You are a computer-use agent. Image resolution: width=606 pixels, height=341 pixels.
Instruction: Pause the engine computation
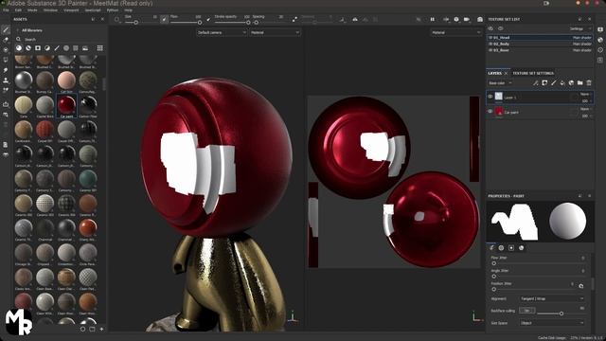(432, 19)
